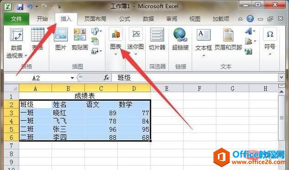
Task: Expand the 数据透视表 dropdown arrow
Action: pyautogui.click(x=26, y=55)
